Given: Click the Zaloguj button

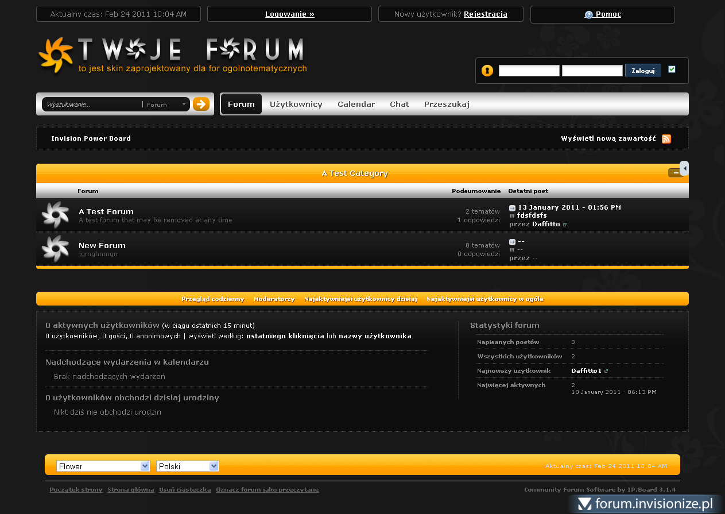Looking at the screenshot, I should tap(643, 71).
